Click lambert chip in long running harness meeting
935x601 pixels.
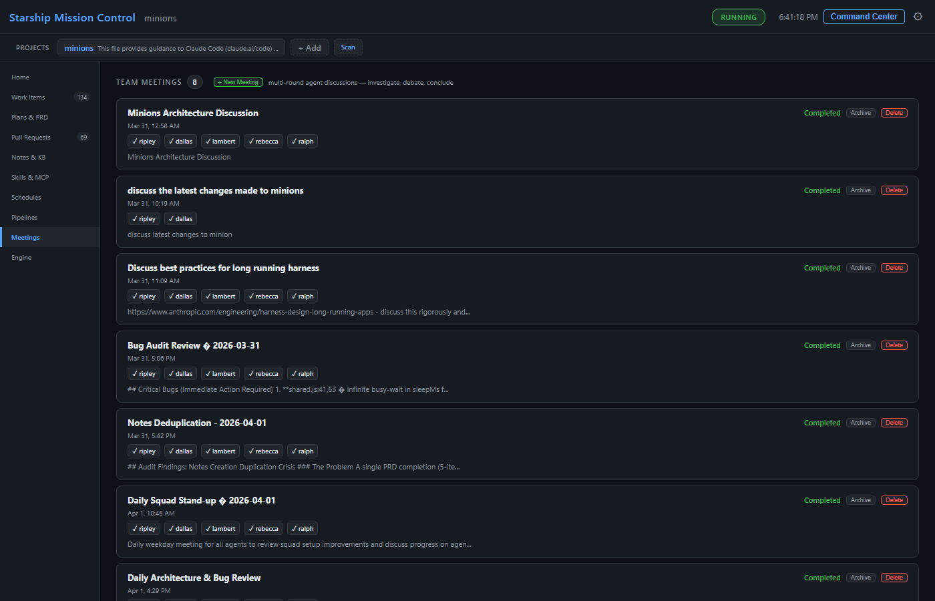220,296
